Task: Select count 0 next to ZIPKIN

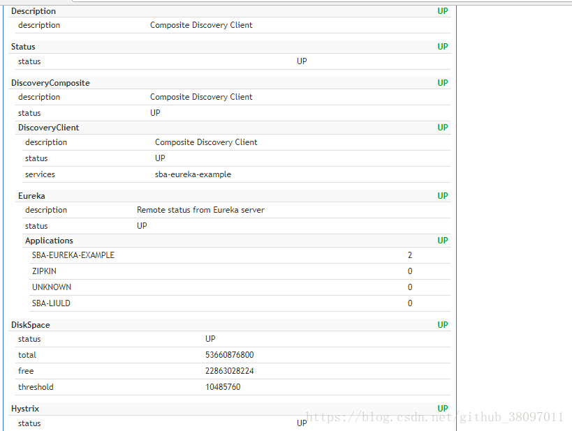Action: point(410,271)
